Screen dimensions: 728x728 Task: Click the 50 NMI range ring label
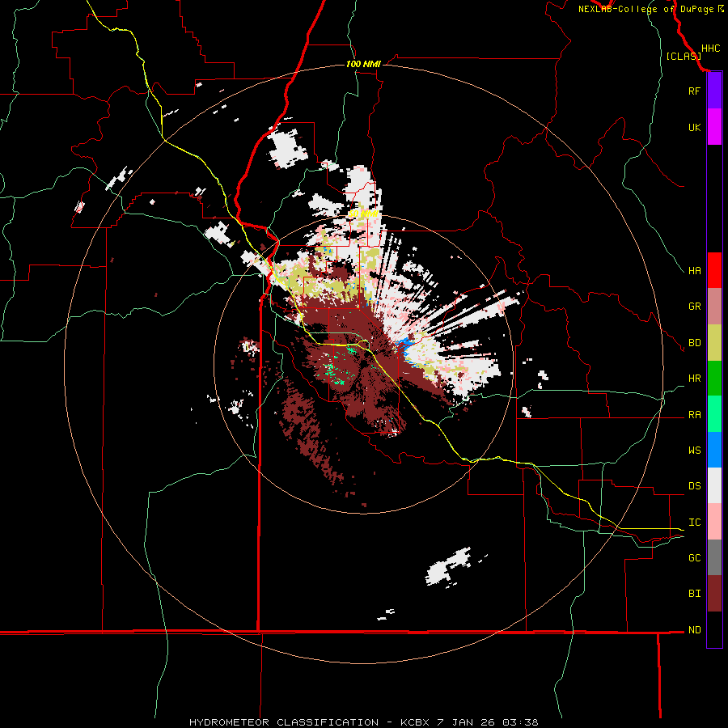[x=363, y=214]
